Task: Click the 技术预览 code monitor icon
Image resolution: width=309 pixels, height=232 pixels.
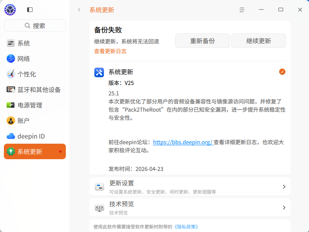Action: pyautogui.click(x=100, y=208)
